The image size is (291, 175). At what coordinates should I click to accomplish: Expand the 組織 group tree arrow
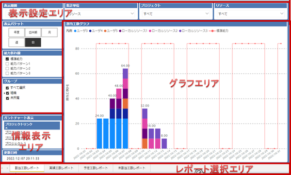point(4,93)
